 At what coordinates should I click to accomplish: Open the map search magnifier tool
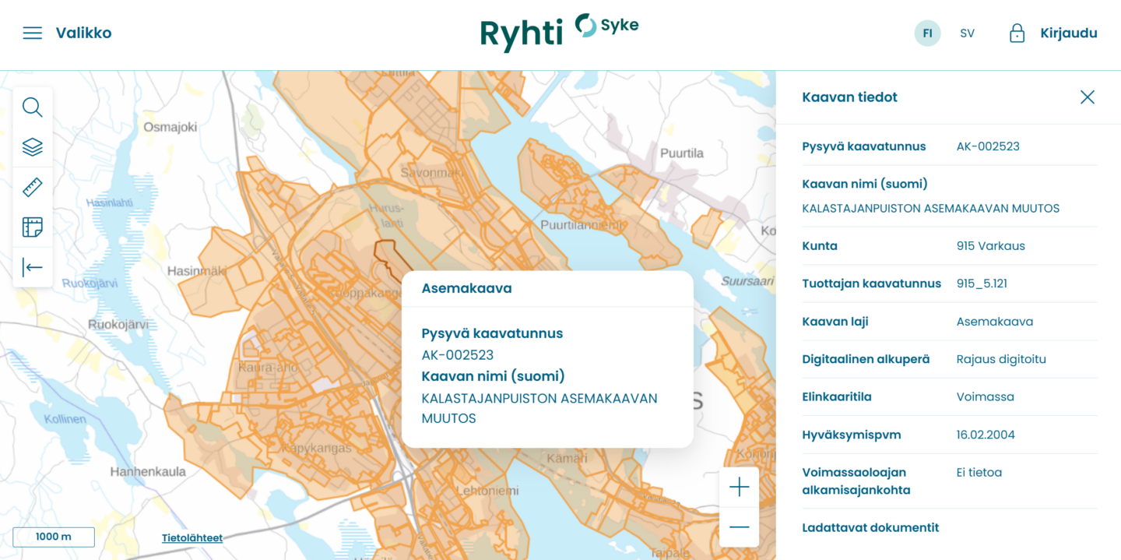point(33,107)
